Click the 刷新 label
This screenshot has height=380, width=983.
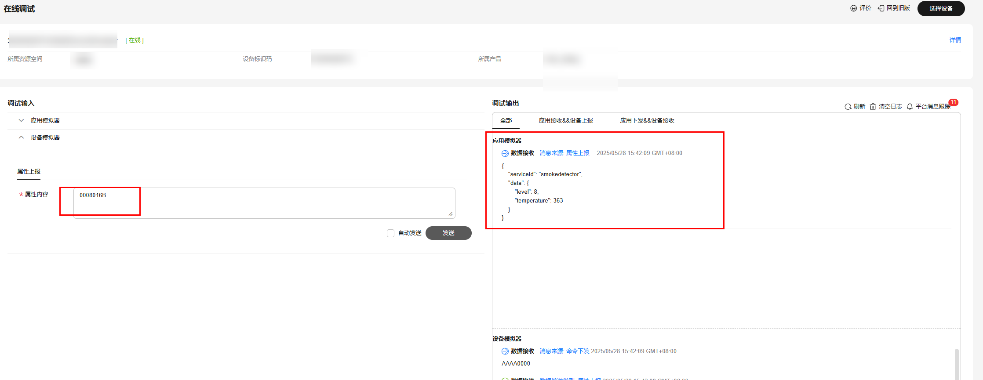pyautogui.click(x=859, y=107)
